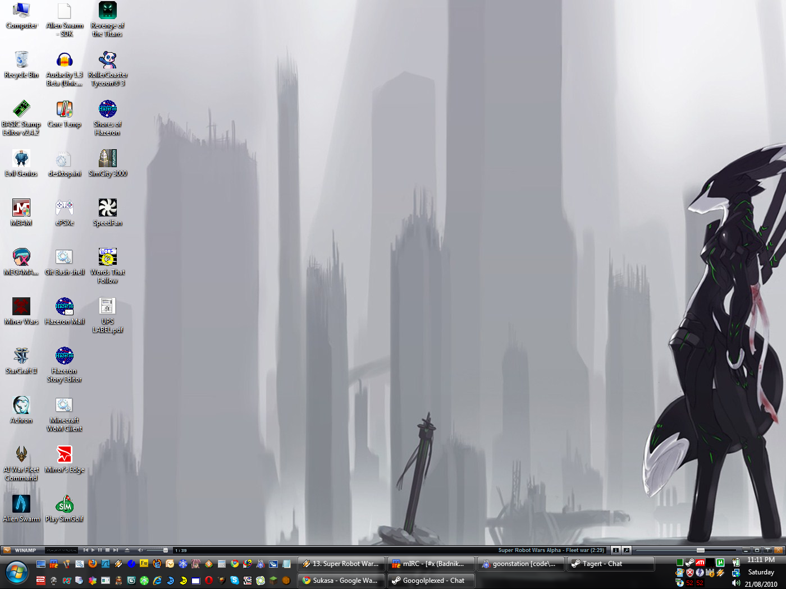Open the volume speaker tray icon
The image size is (786, 589).
coord(736,583)
